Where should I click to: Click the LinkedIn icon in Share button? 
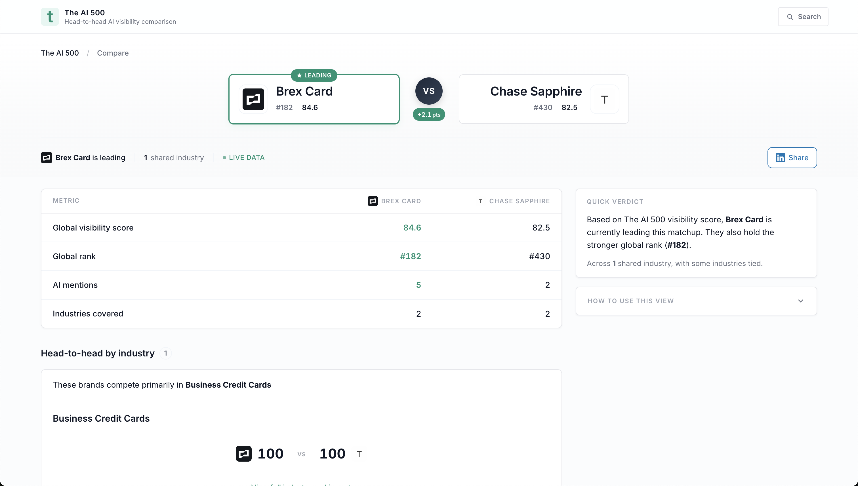click(780, 158)
